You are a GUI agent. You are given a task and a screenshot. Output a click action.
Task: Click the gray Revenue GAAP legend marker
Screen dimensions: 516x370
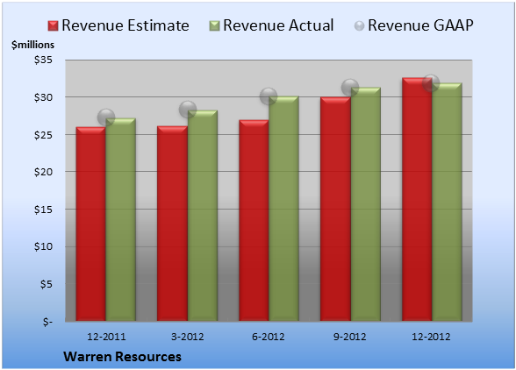pos(360,25)
